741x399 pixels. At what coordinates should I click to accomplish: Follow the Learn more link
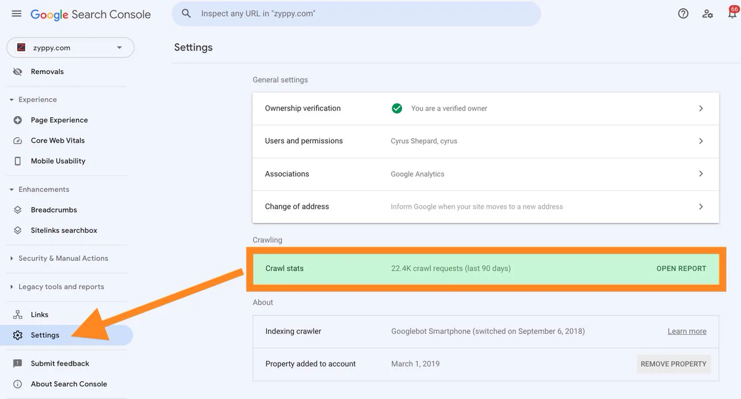[x=687, y=331]
